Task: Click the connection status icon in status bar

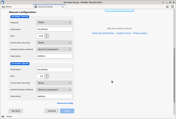Action: tap(3, 116)
